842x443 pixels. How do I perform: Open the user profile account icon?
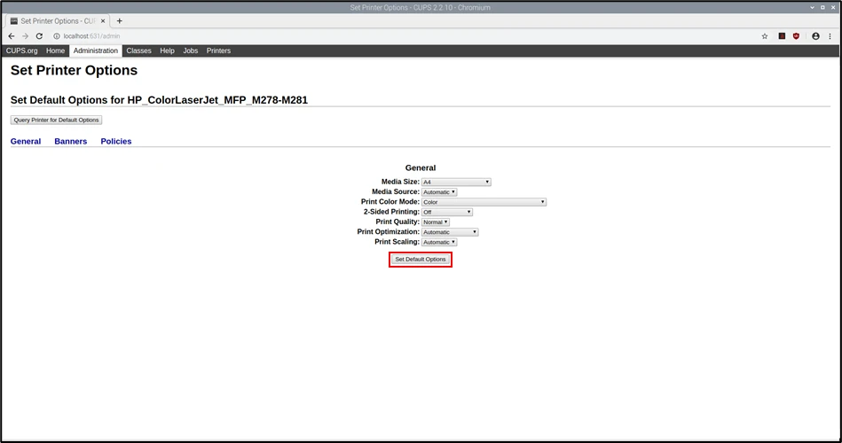tap(815, 36)
